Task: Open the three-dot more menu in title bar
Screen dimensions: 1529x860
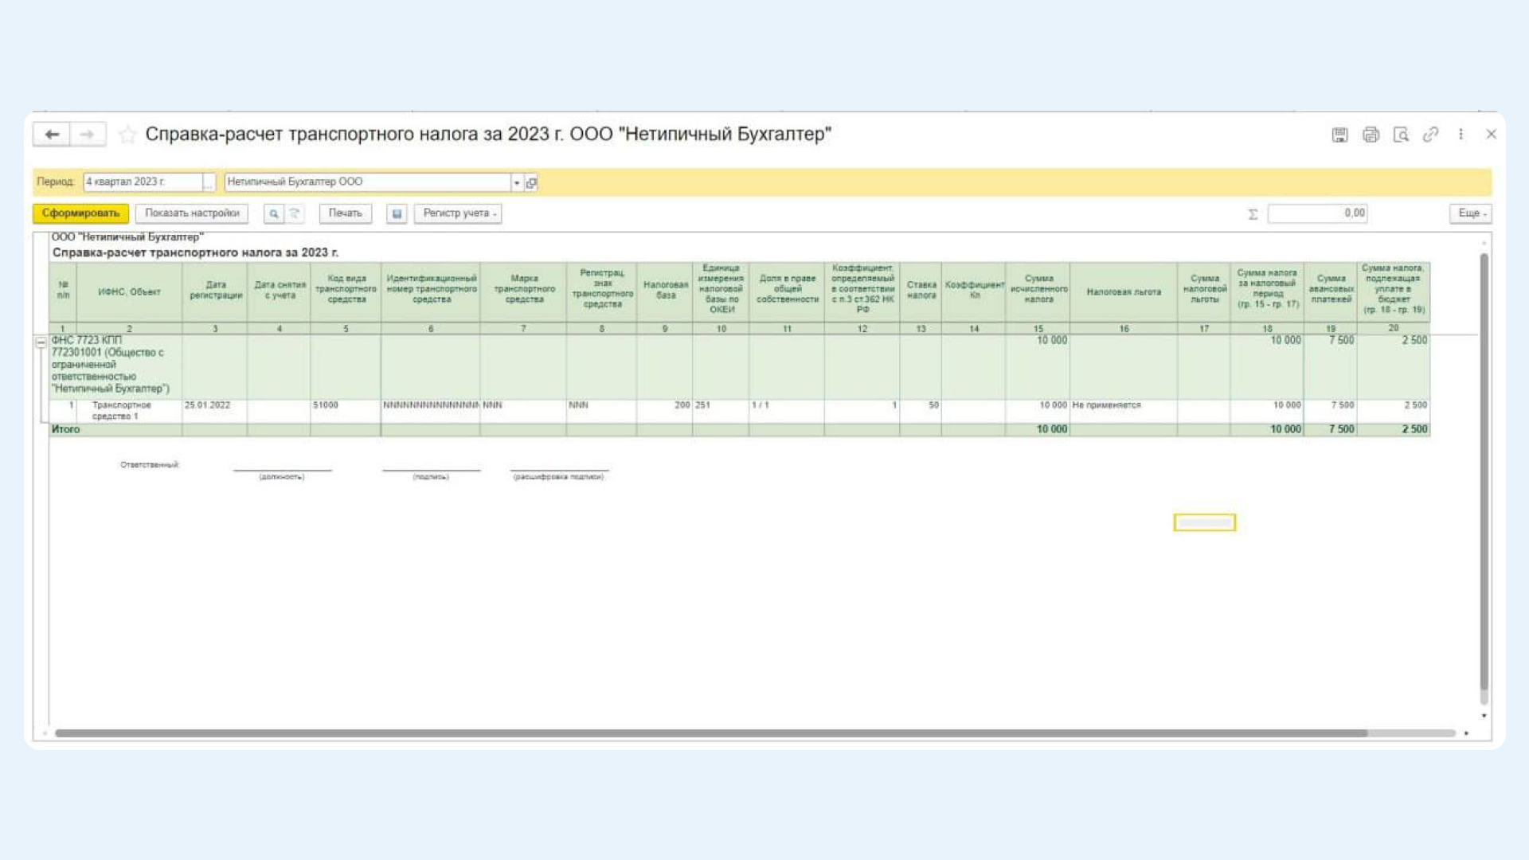Action: [x=1461, y=135]
